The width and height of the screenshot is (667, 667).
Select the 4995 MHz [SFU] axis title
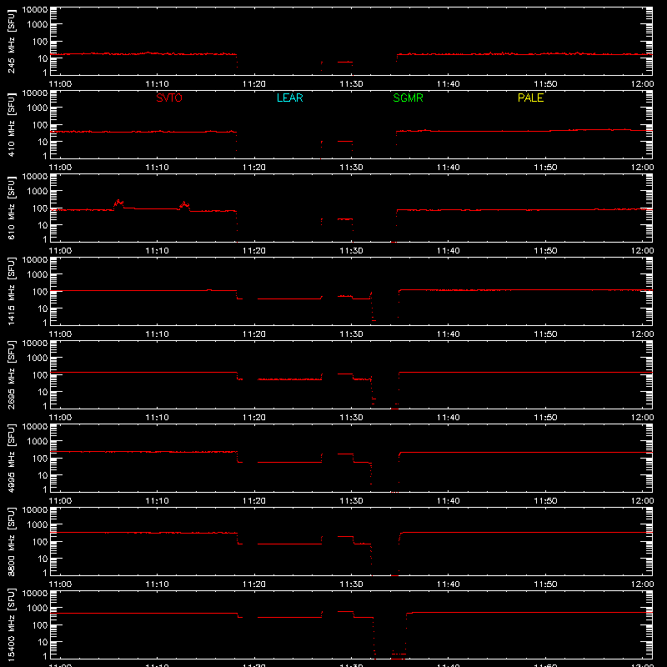[x=11, y=459]
